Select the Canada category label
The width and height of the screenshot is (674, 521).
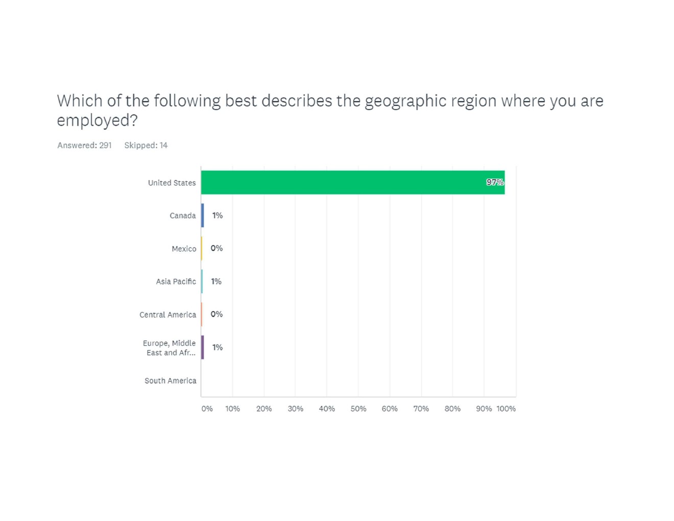(x=182, y=216)
